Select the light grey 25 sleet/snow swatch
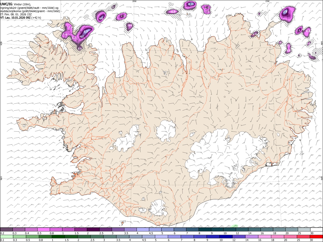 pyautogui.click(x=304, y=230)
